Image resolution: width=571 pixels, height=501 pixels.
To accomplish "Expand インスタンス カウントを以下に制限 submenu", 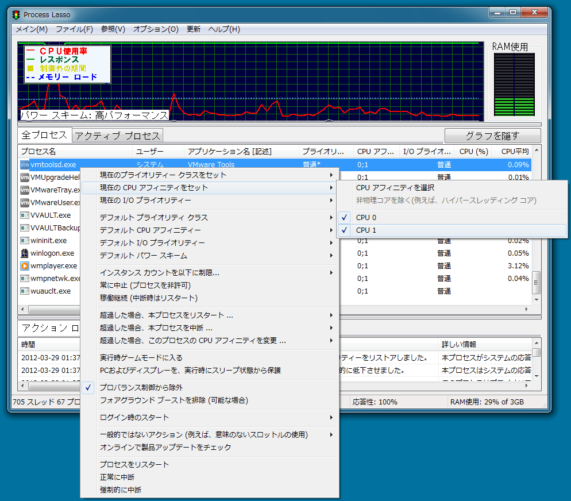I will click(x=210, y=272).
